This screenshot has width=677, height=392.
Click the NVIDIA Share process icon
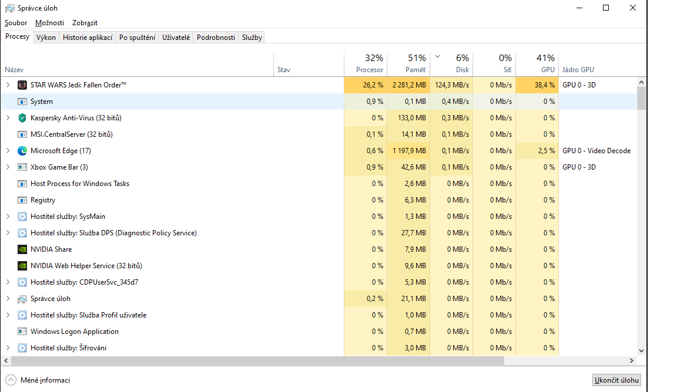click(x=22, y=249)
